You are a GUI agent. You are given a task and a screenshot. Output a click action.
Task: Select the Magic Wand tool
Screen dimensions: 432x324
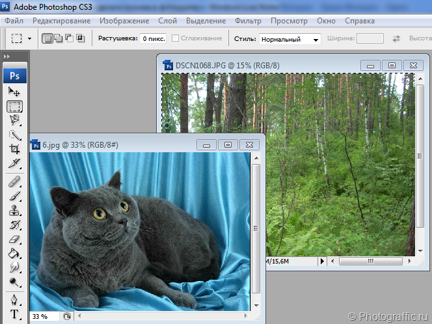click(x=14, y=135)
